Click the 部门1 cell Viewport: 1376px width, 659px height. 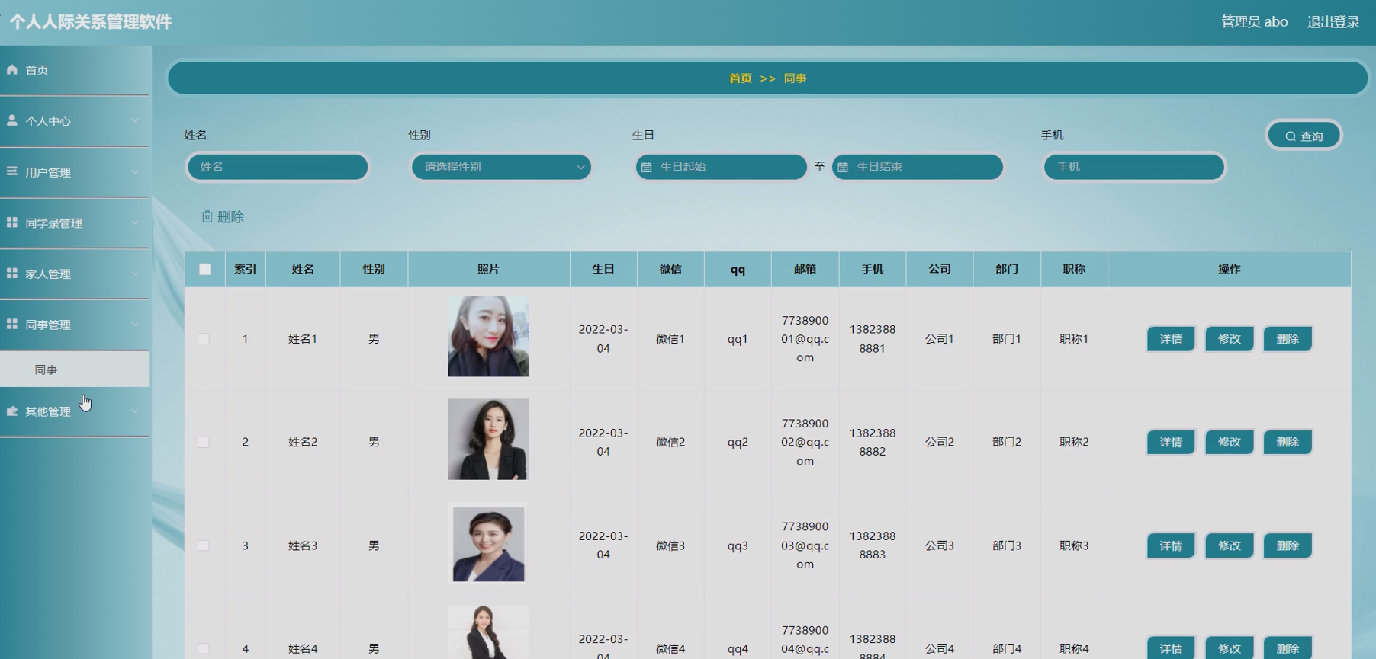(x=1007, y=339)
